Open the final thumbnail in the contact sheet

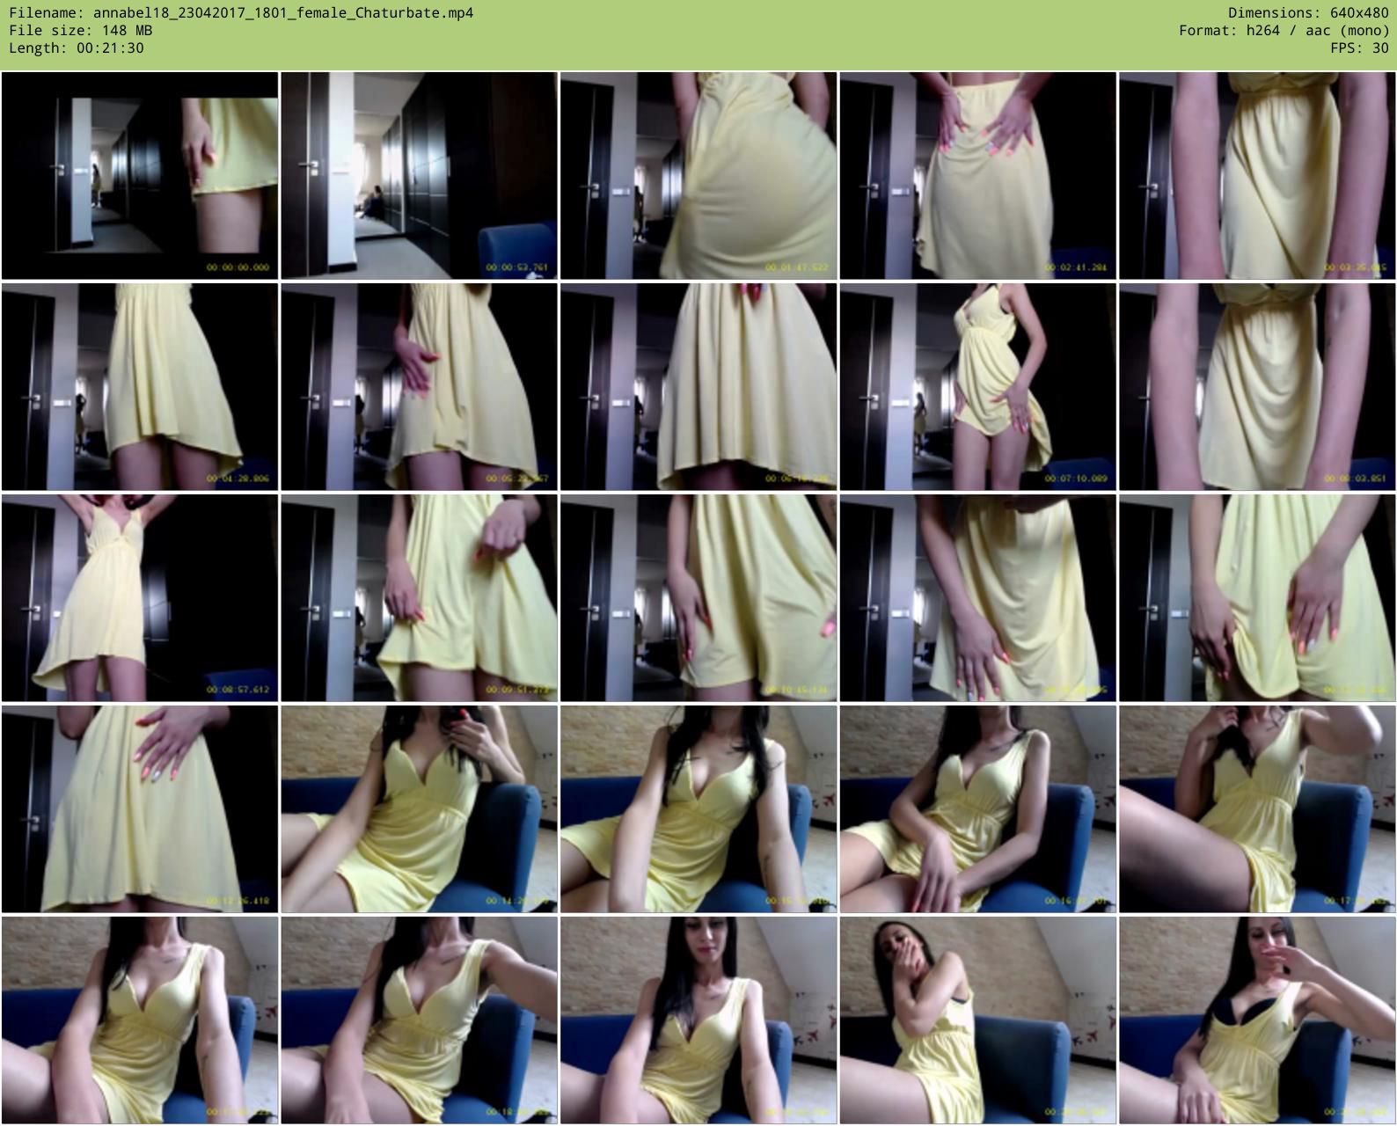pyautogui.click(x=1256, y=1020)
